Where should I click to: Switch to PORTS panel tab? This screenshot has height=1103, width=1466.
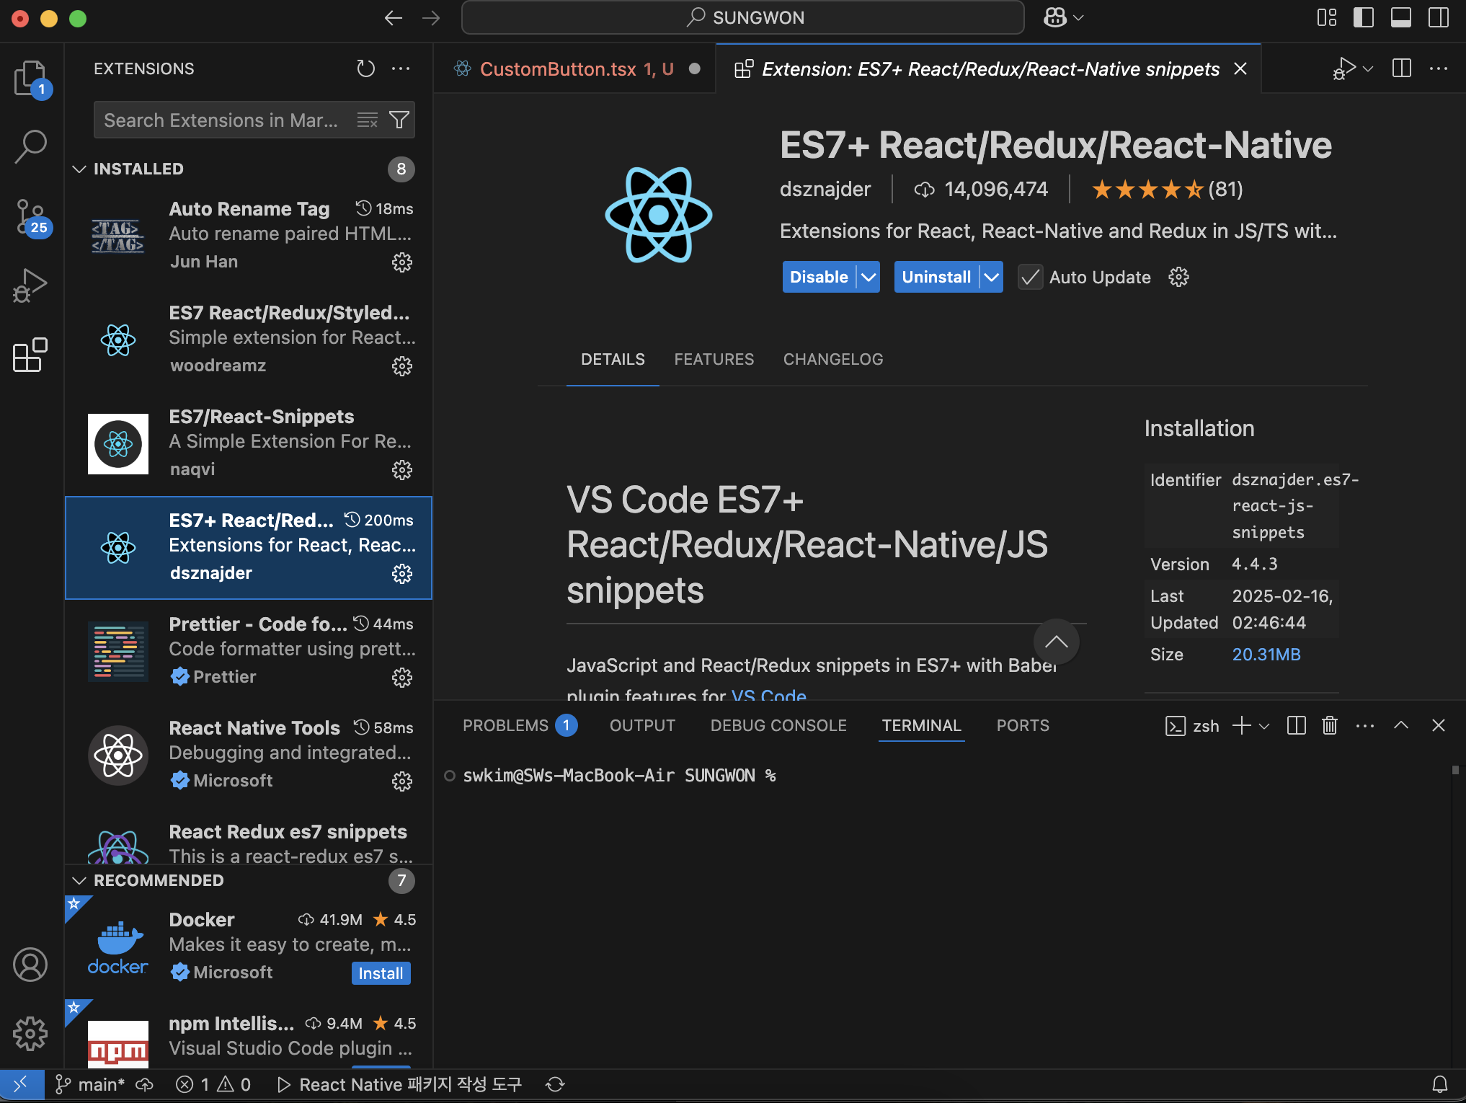(x=1023, y=725)
